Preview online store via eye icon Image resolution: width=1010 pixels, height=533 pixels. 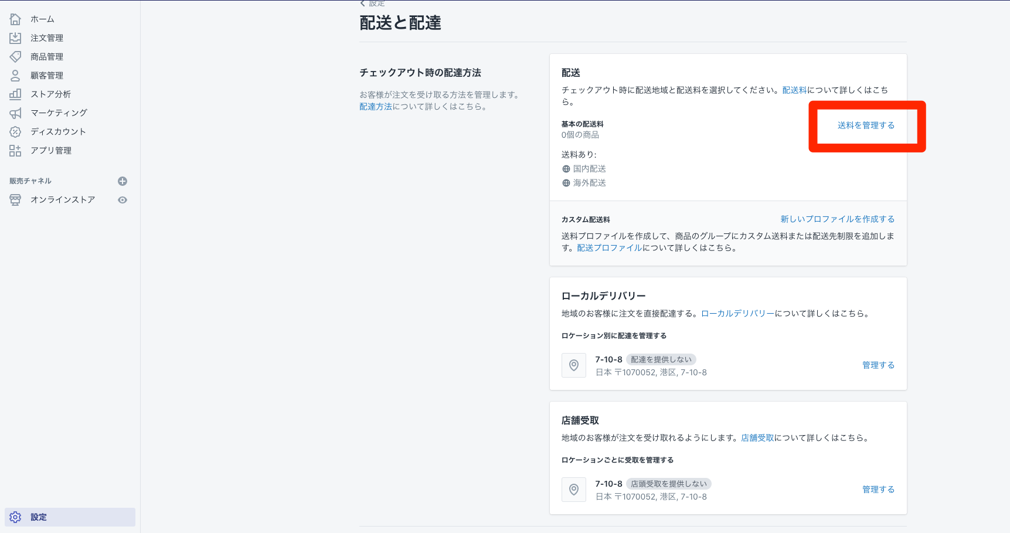click(x=123, y=200)
